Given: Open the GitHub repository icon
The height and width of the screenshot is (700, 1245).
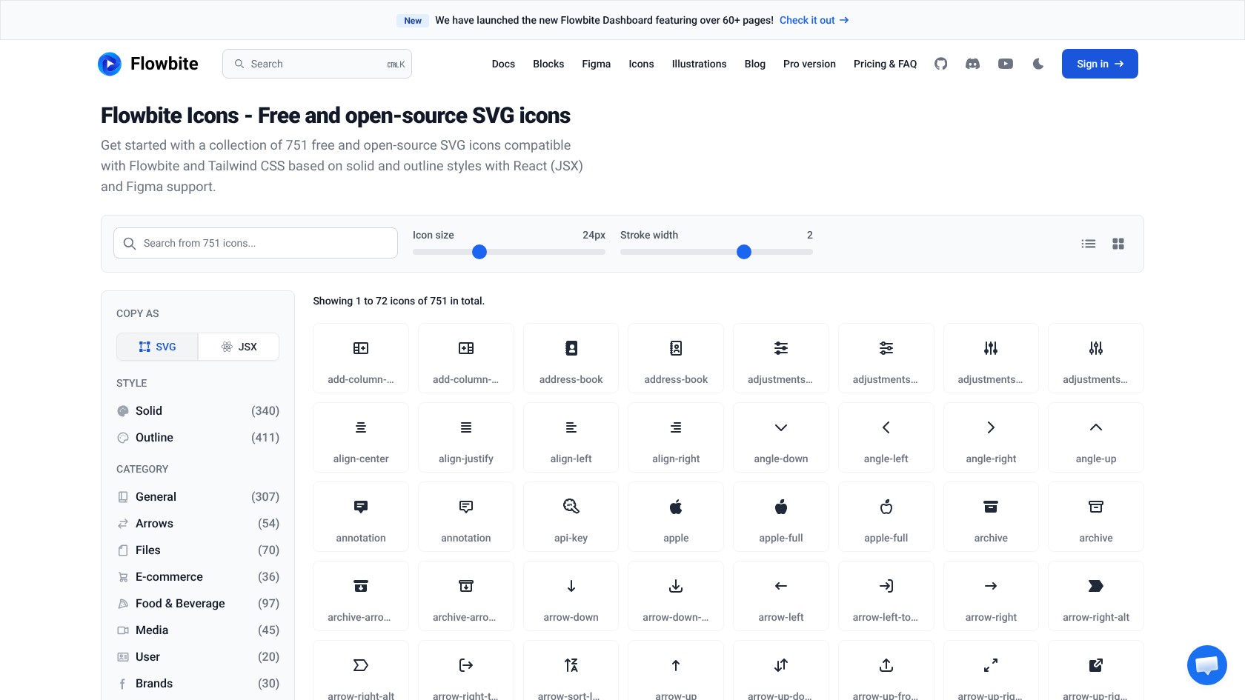Looking at the screenshot, I should [940, 64].
